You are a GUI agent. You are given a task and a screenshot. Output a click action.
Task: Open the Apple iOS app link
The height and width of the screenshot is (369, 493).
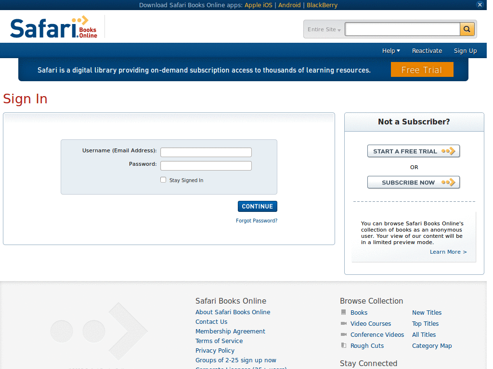[x=259, y=5]
